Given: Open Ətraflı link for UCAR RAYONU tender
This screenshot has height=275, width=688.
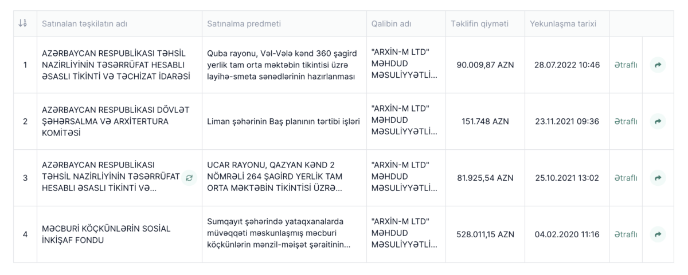Looking at the screenshot, I should pos(626,178).
